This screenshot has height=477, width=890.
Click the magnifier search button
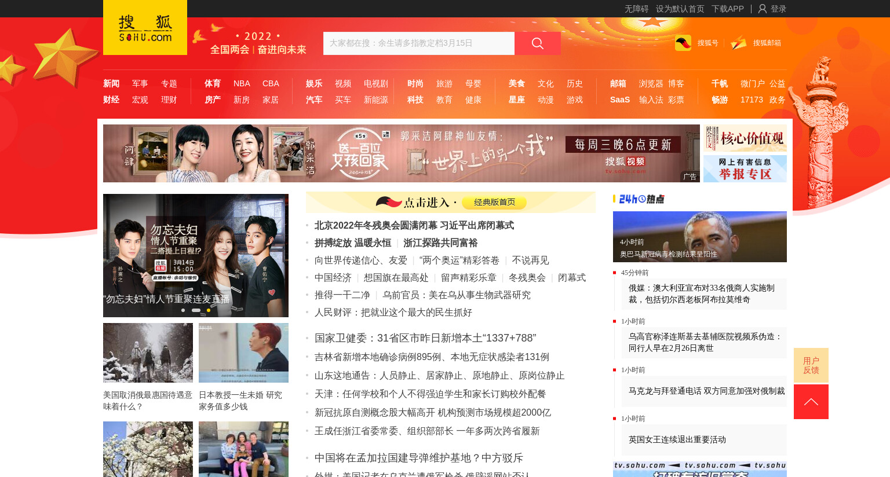[538, 43]
